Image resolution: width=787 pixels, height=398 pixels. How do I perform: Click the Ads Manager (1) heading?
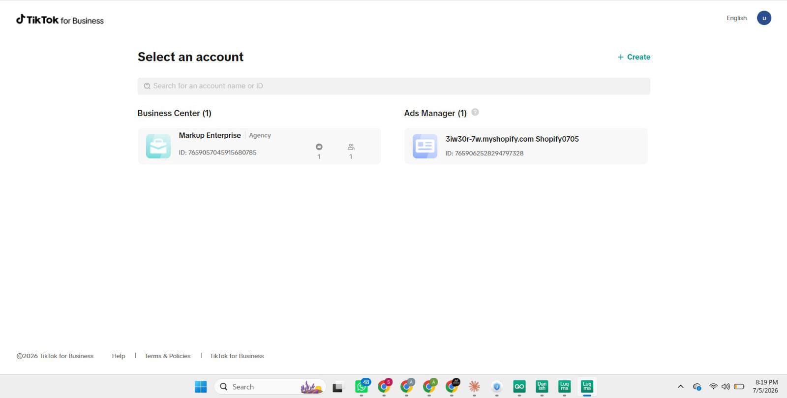click(x=435, y=113)
